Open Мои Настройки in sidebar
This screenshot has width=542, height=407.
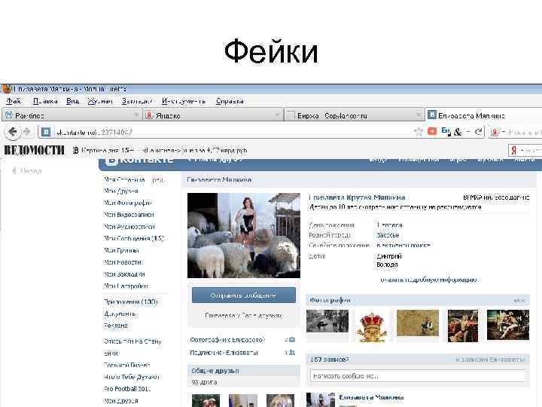click(x=126, y=286)
